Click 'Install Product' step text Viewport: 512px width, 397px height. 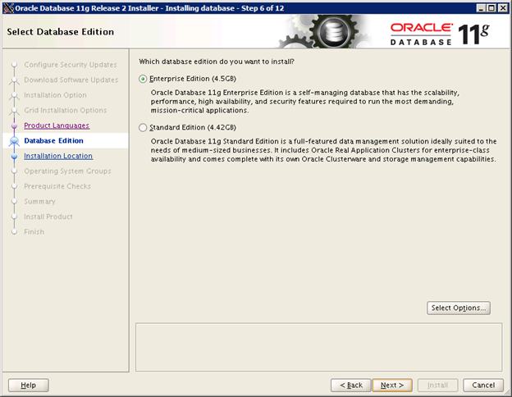tap(48, 217)
